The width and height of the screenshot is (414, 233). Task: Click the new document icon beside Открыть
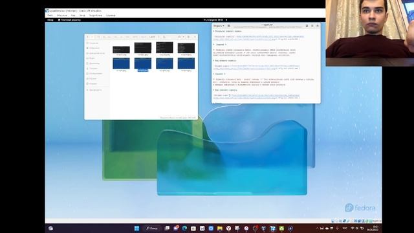click(x=229, y=26)
